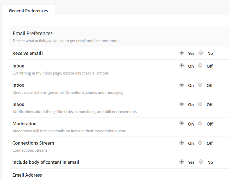
Task: Click the bold Moderation setting title
Action: click(x=24, y=124)
